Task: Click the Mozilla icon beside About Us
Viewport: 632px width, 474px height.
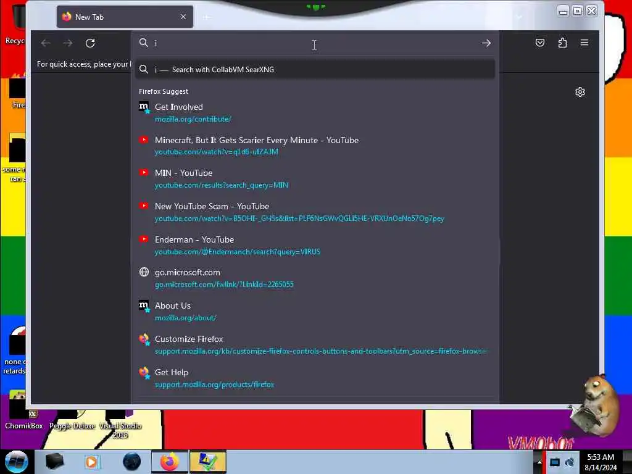Action: (144, 306)
